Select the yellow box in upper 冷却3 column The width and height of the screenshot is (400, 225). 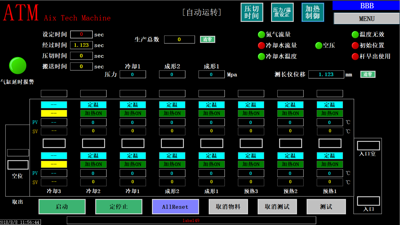(x=54, y=113)
